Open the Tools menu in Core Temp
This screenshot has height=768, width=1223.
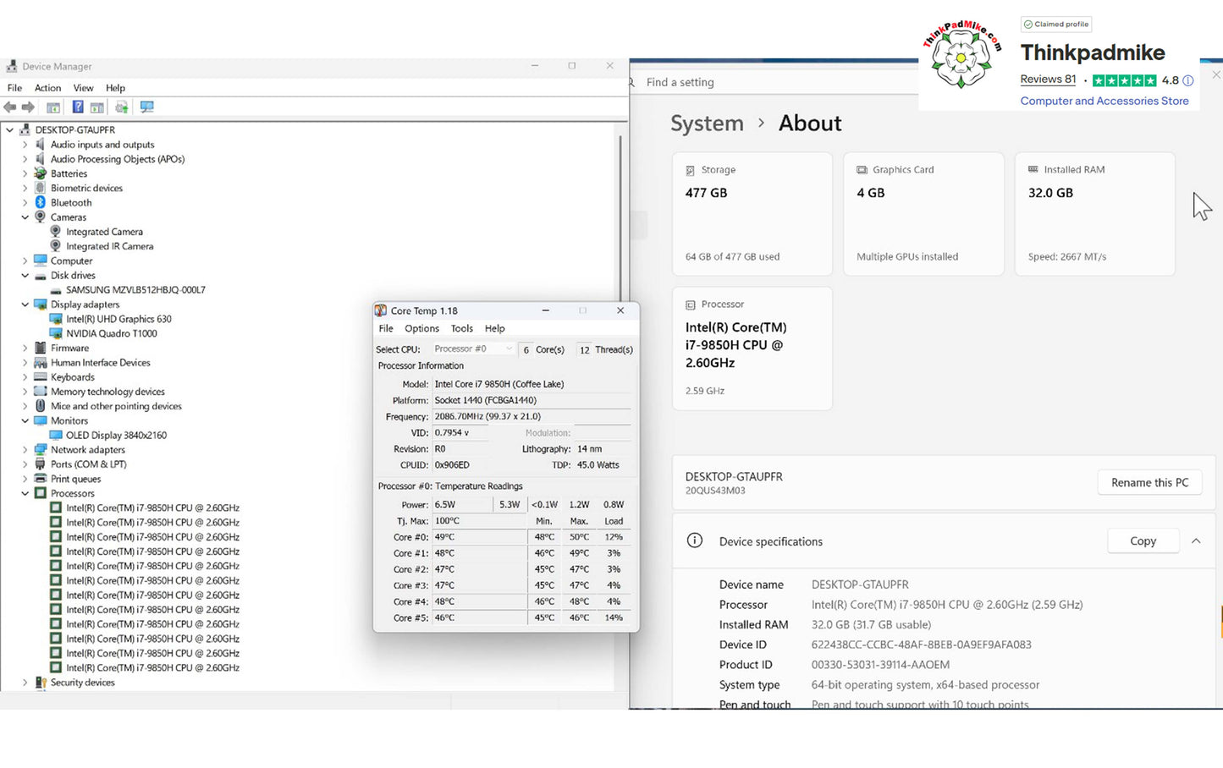tap(462, 328)
